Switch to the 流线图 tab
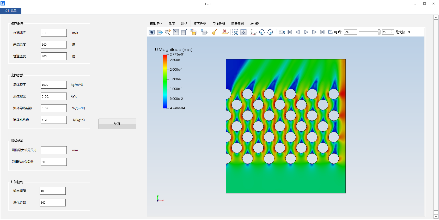This screenshot has width=439, height=220. [254, 24]
